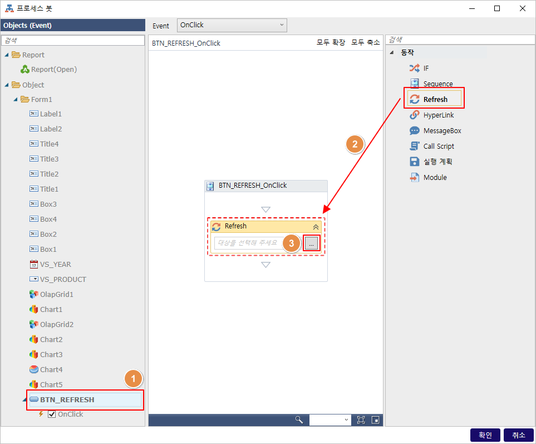Select Box4 in the object tree
Viewport: 536px width, 444px height.
tap(48, 219)
